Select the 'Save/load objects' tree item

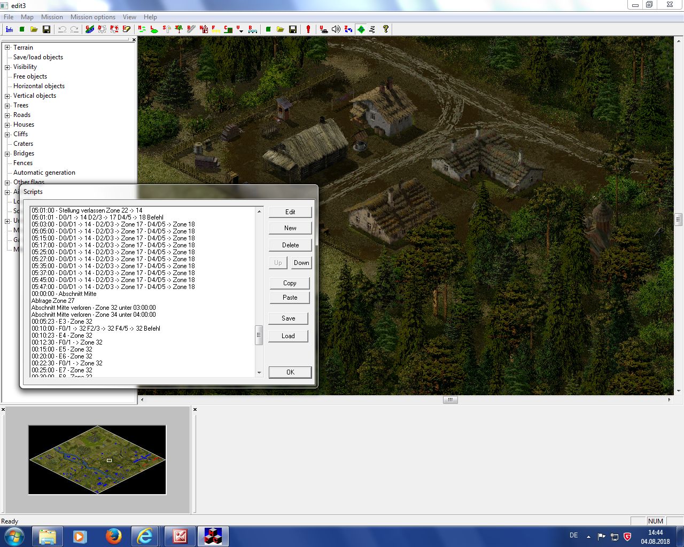tap(38, 57)
